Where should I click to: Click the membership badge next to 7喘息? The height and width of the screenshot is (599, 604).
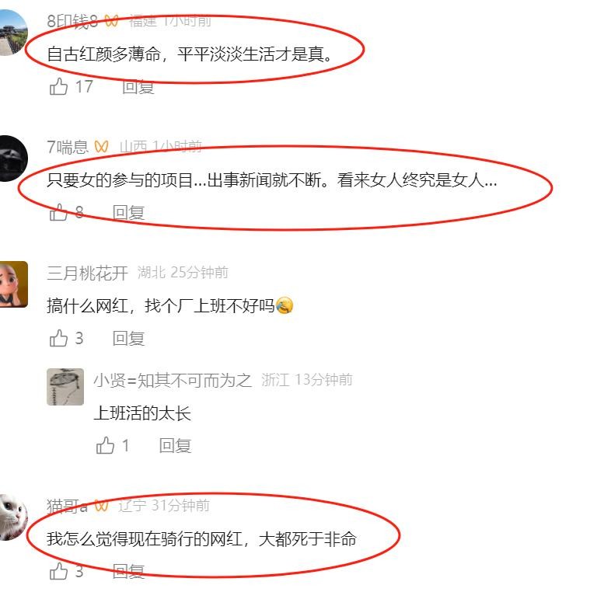click(101, 147)
